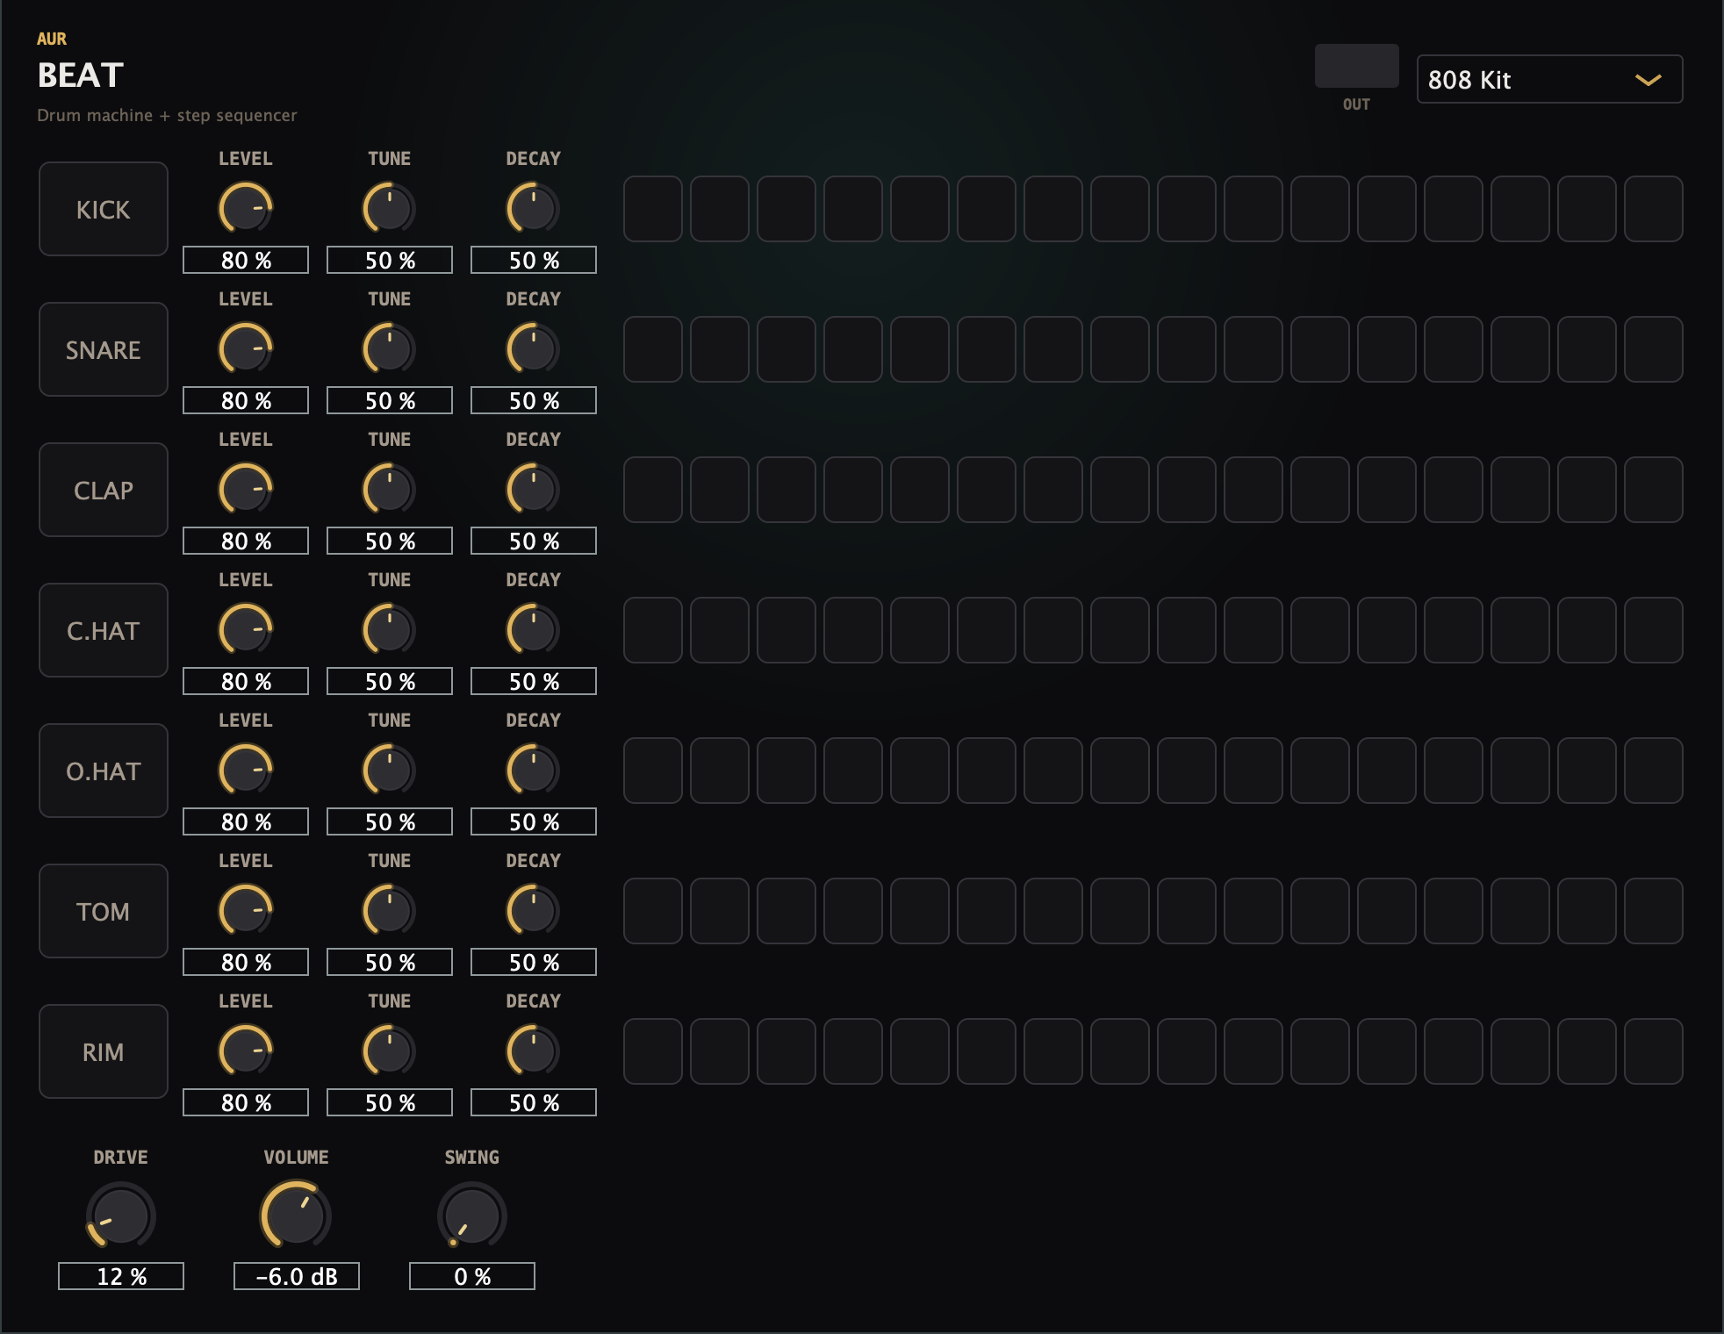This screenshot has height=1334, width=1724.
Task: Click the DRIVE value field showing 12 %
Action: 121,1276
